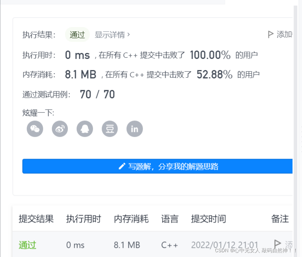Viewport: 302px width, 257px height.
Task: Share result to Weibo
Action: click(x=60, y=128)
